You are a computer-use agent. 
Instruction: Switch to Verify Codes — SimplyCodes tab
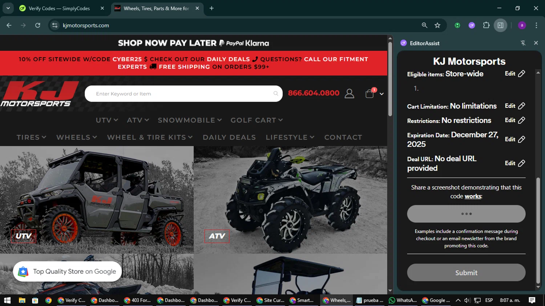(60, 8)
